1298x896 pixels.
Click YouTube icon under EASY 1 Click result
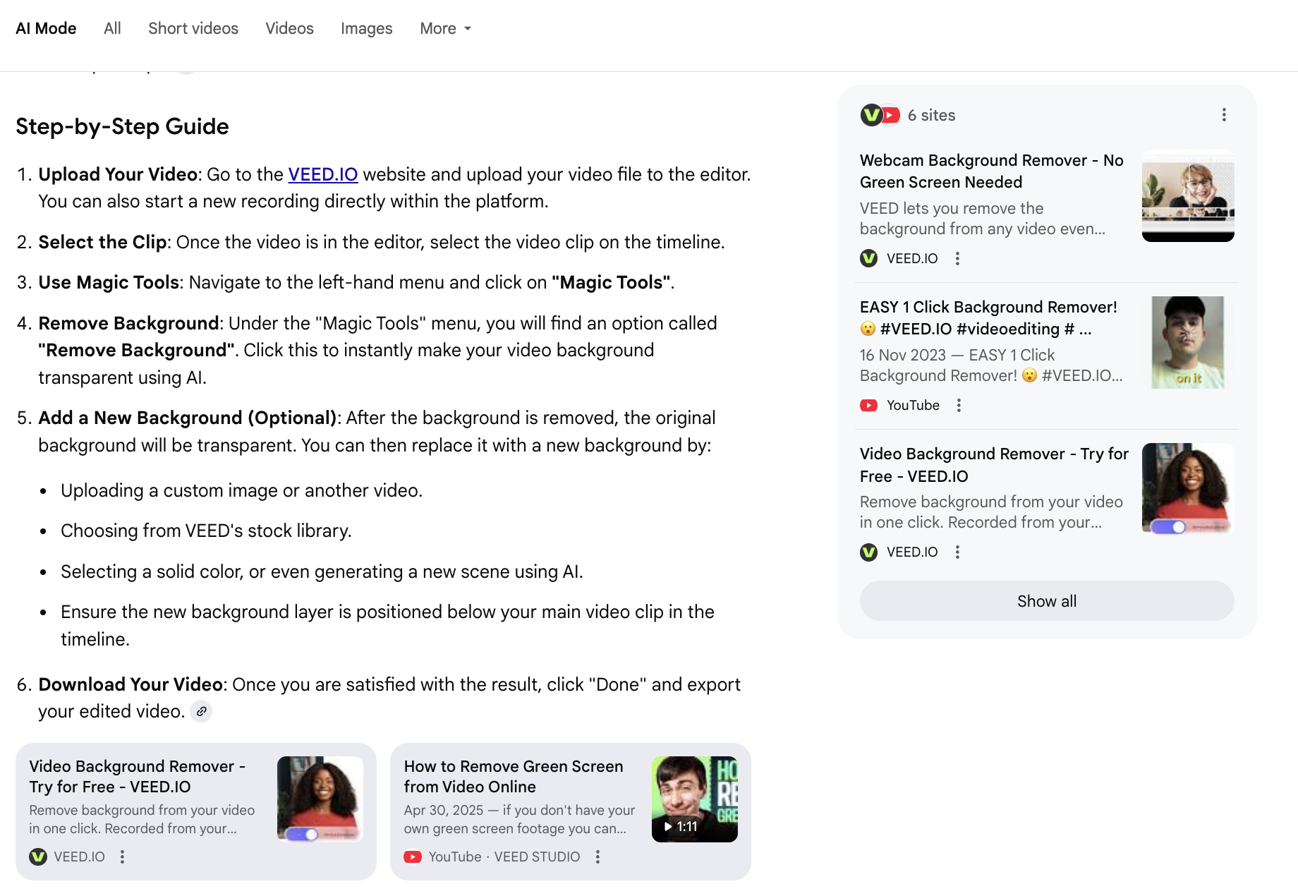coord(869,405)
